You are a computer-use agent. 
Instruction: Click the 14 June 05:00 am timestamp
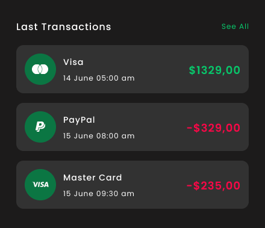99,78
